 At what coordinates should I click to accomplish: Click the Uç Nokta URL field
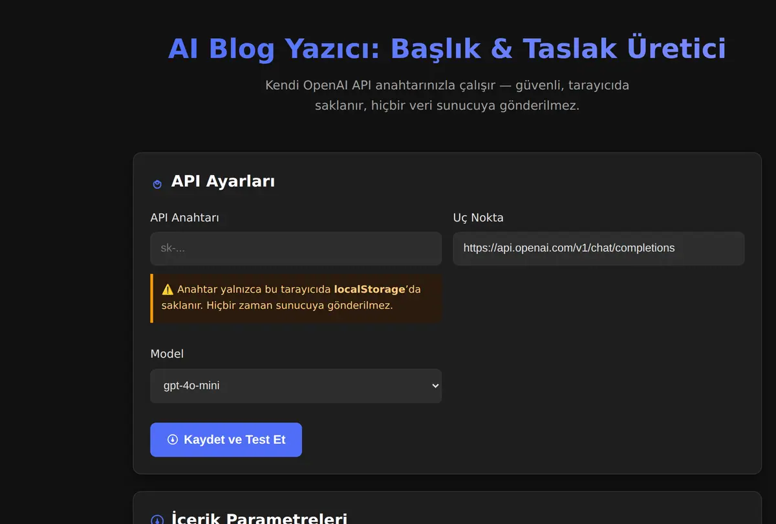point(598,249)
